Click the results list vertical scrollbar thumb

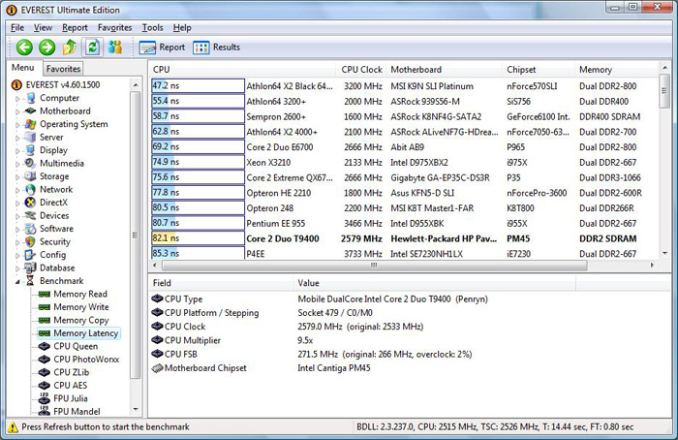[x=664, y=91]
